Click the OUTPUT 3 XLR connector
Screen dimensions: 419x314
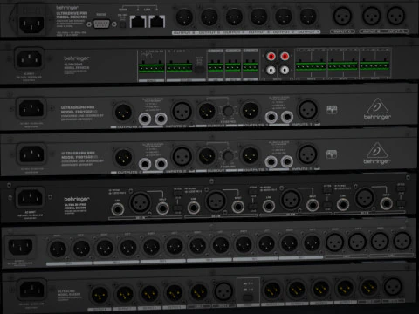click(x=259, y=17)
